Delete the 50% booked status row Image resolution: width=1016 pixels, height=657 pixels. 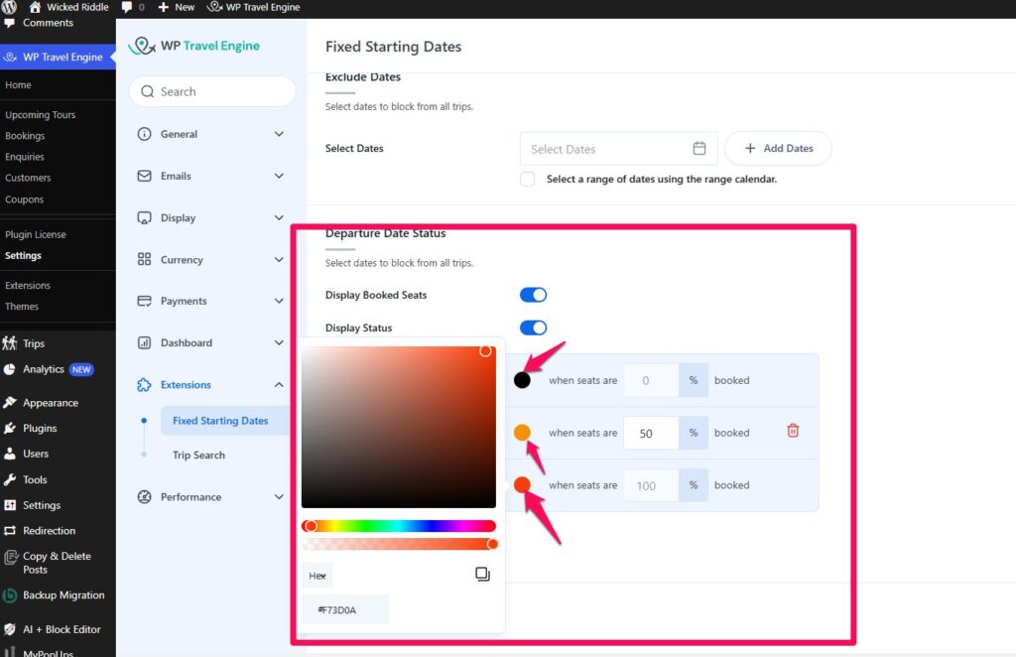pos(793,430)
